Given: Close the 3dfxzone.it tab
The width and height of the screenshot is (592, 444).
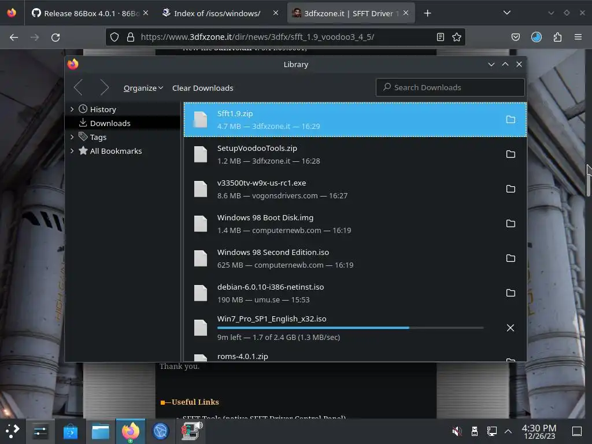Looking at the screenshot, I should coord(406,13).
